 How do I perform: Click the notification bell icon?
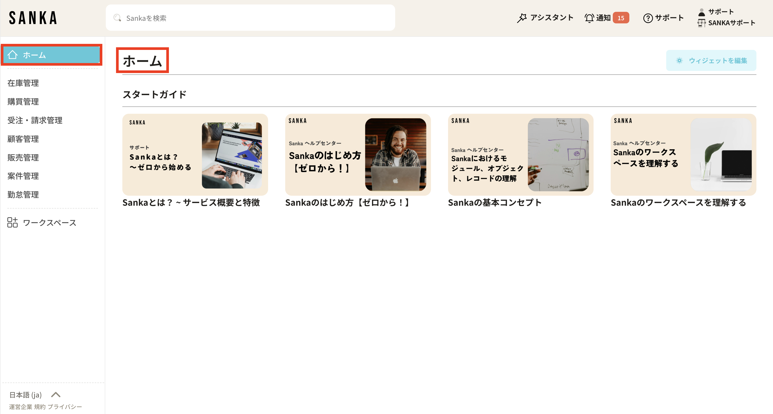589,18
